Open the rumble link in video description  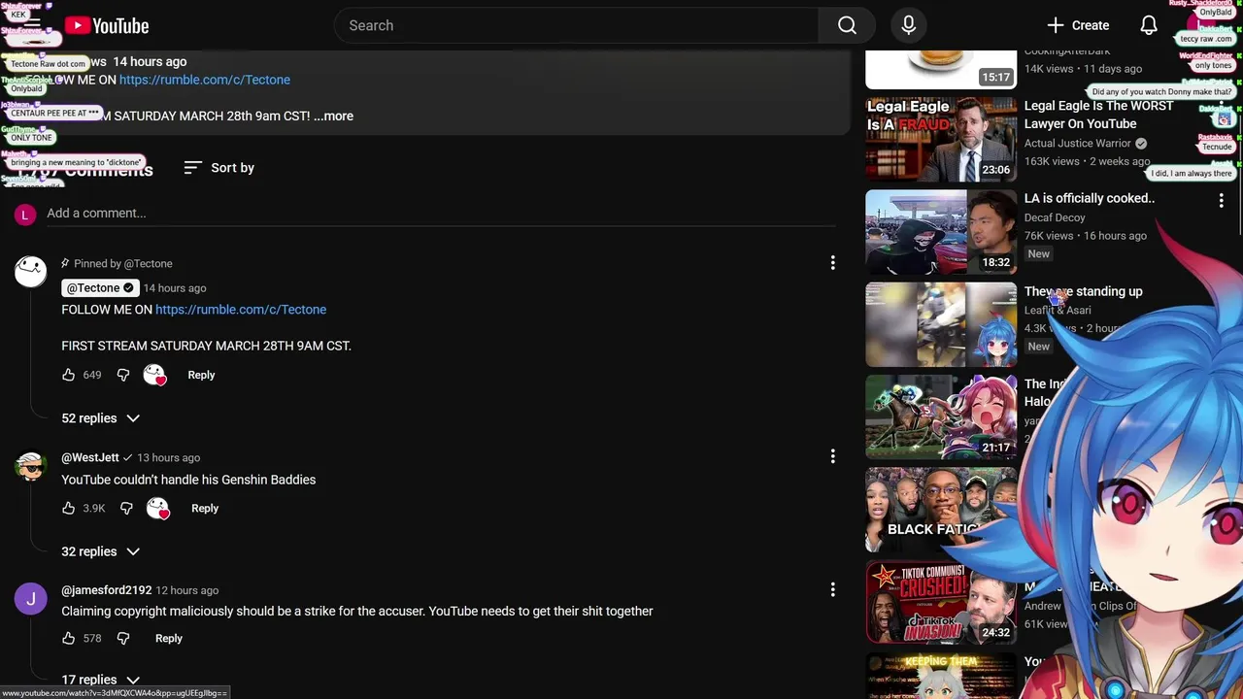tap(205, 80)
